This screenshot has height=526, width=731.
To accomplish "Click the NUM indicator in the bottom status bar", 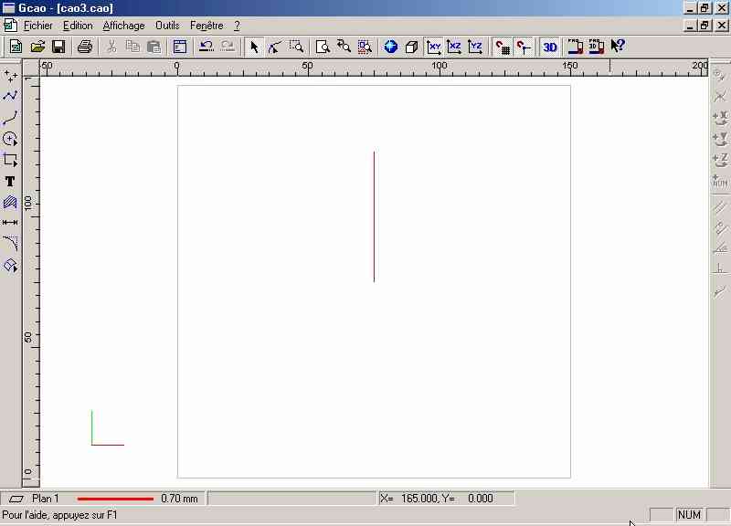I will pos(689,515).
